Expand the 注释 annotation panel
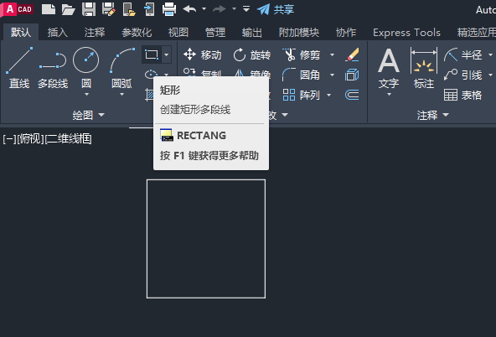496x337 pixels. (432, 115)
